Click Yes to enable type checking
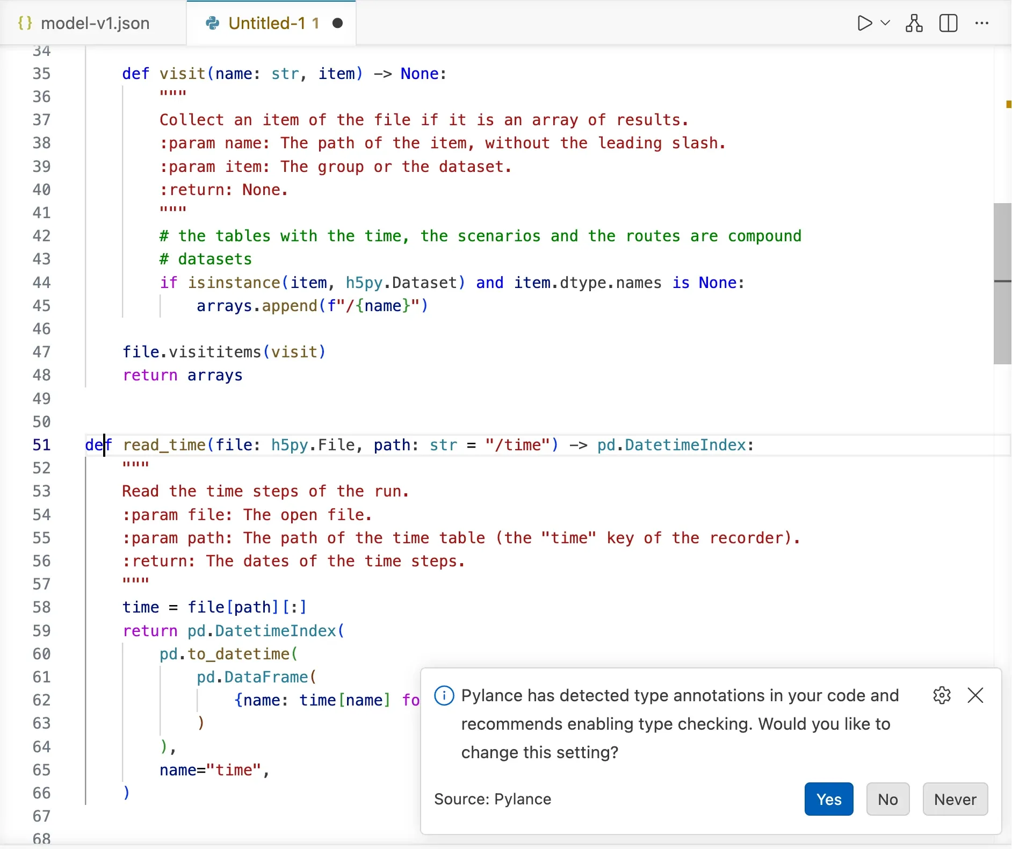 829,799
